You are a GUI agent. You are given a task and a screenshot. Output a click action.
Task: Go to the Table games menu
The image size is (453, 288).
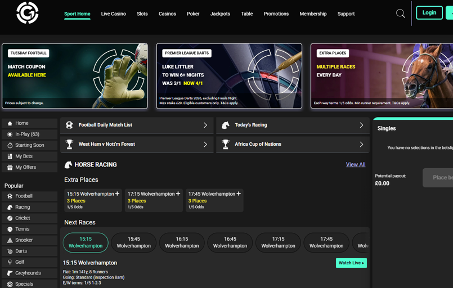click(x=247, y=14)
